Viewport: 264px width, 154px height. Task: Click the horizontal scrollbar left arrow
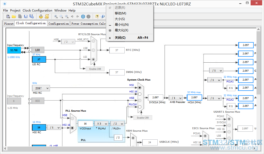(x=5, y=148)
